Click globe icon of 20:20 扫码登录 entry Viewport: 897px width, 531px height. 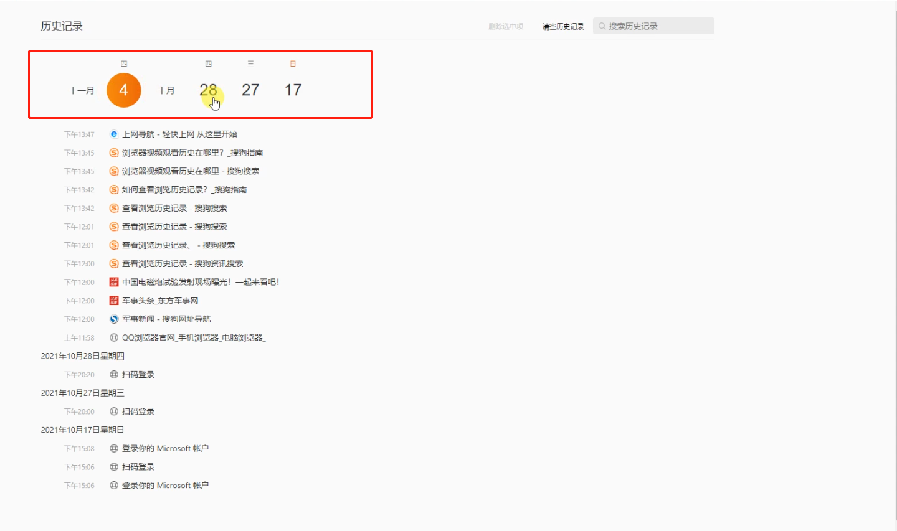(x=114, y=375)
